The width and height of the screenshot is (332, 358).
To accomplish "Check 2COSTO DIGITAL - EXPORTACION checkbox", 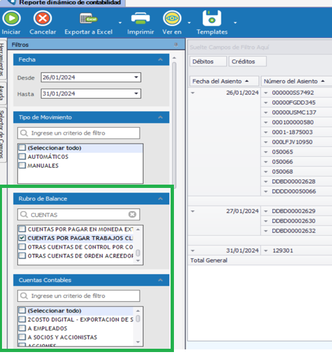I will (22, 320).
